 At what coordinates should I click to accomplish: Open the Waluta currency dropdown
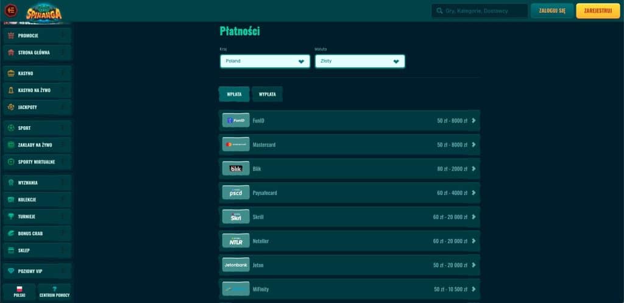pyautogui.click(x=360, y=62)
